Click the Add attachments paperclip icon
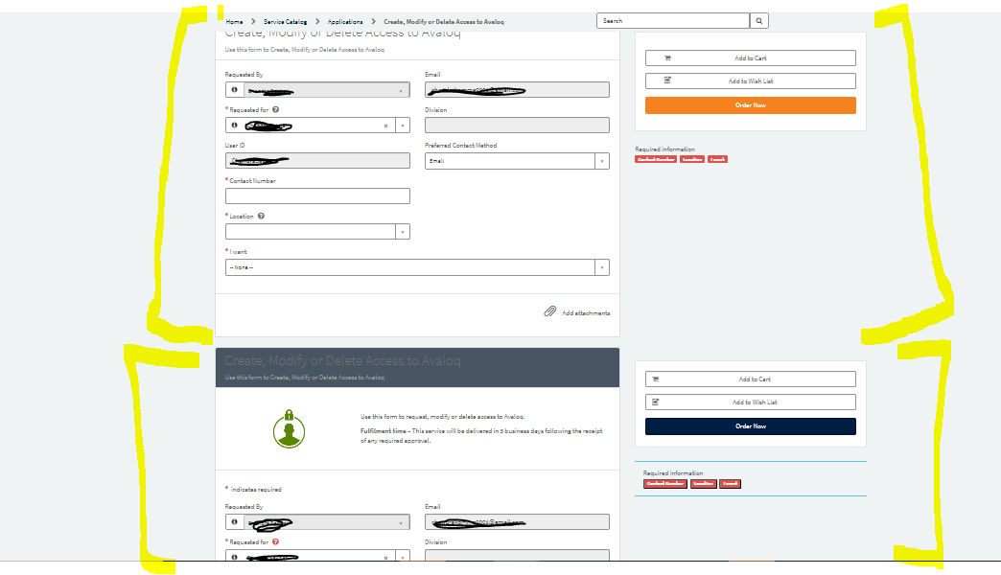 coord(550,311)
